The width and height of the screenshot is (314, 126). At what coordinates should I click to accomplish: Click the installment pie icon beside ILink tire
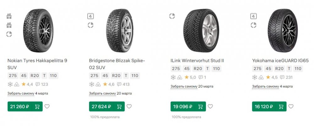tap(172, 16)
